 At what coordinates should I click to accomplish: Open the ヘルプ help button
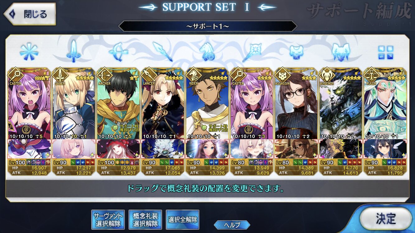click(232, 225)
